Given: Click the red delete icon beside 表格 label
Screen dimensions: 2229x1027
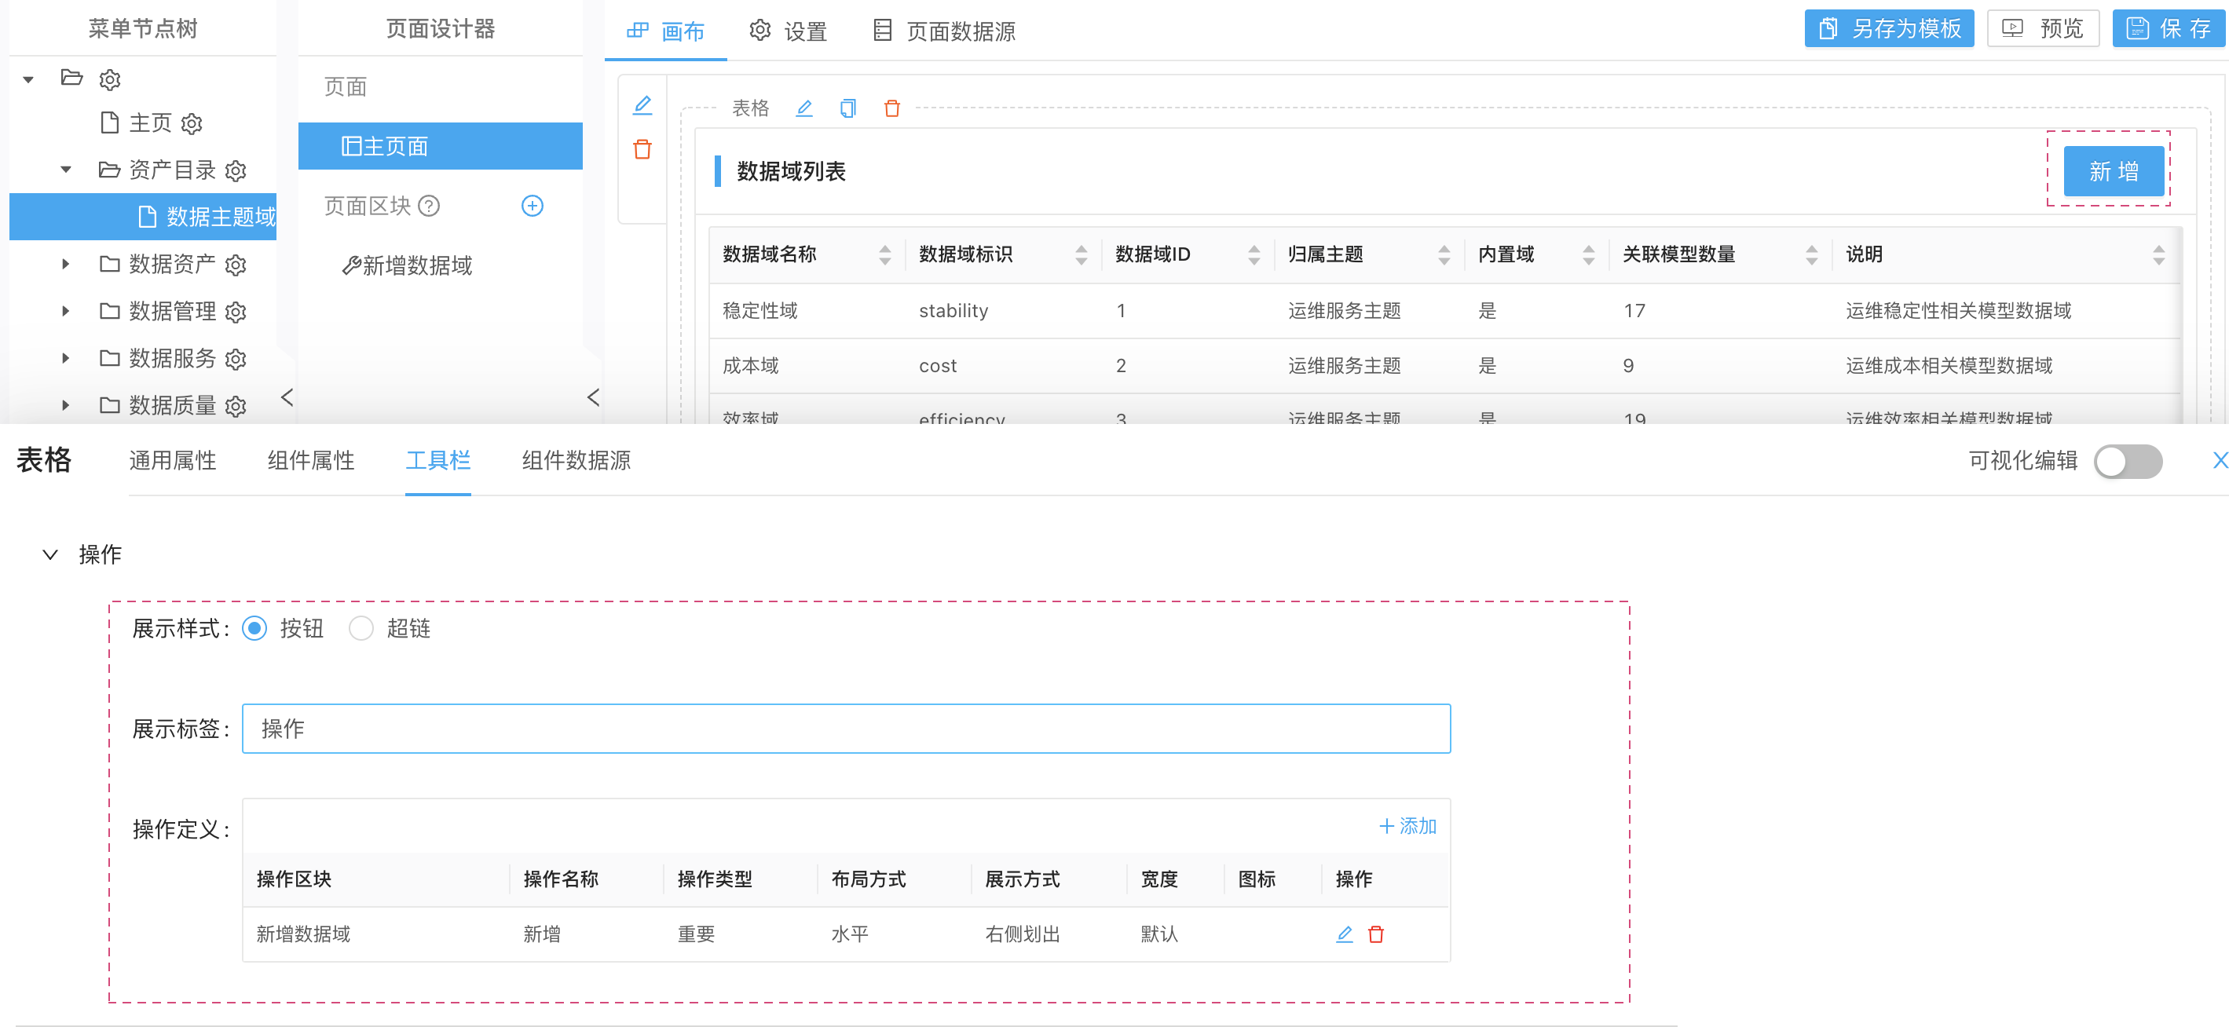Looking at the screenshot, I should 891,108.
